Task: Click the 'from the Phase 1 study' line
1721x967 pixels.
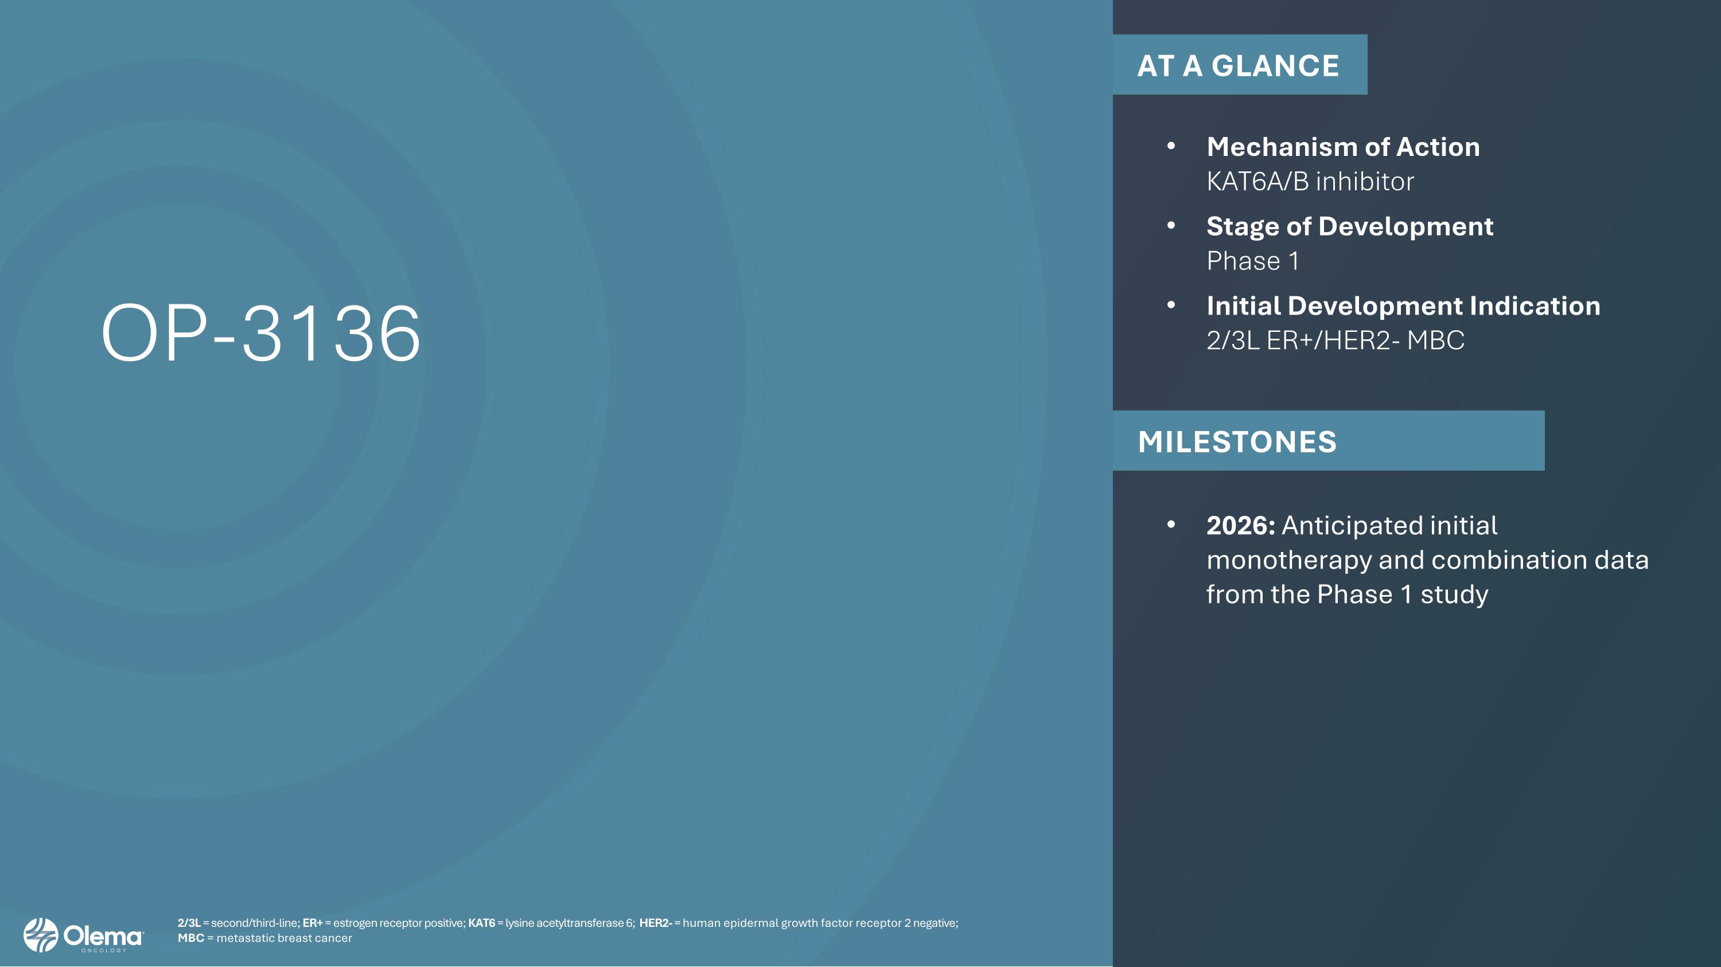Action: click(1347, 594)
